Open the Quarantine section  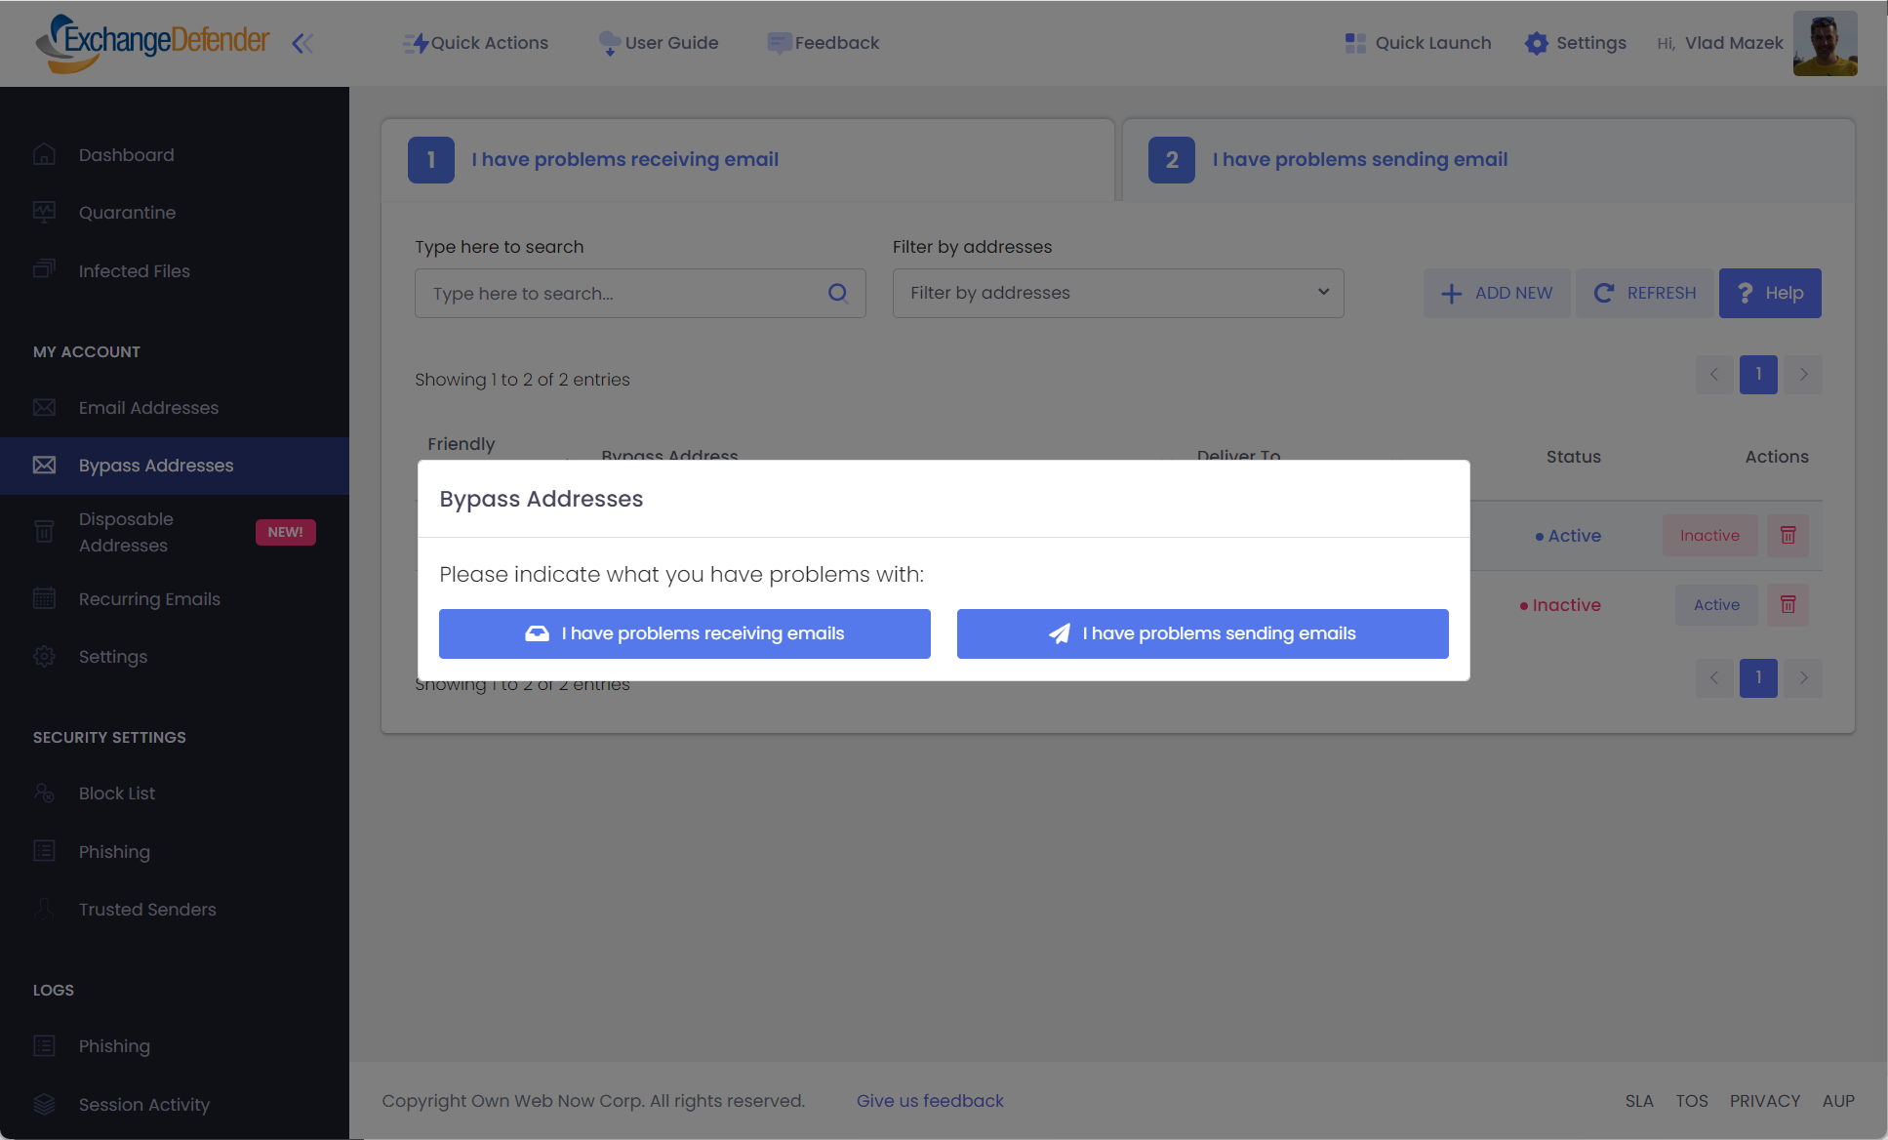(127, 212)
